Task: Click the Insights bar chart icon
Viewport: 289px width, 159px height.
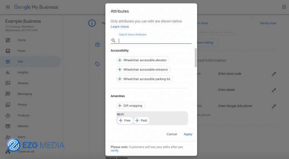Action: pos(8,72)
